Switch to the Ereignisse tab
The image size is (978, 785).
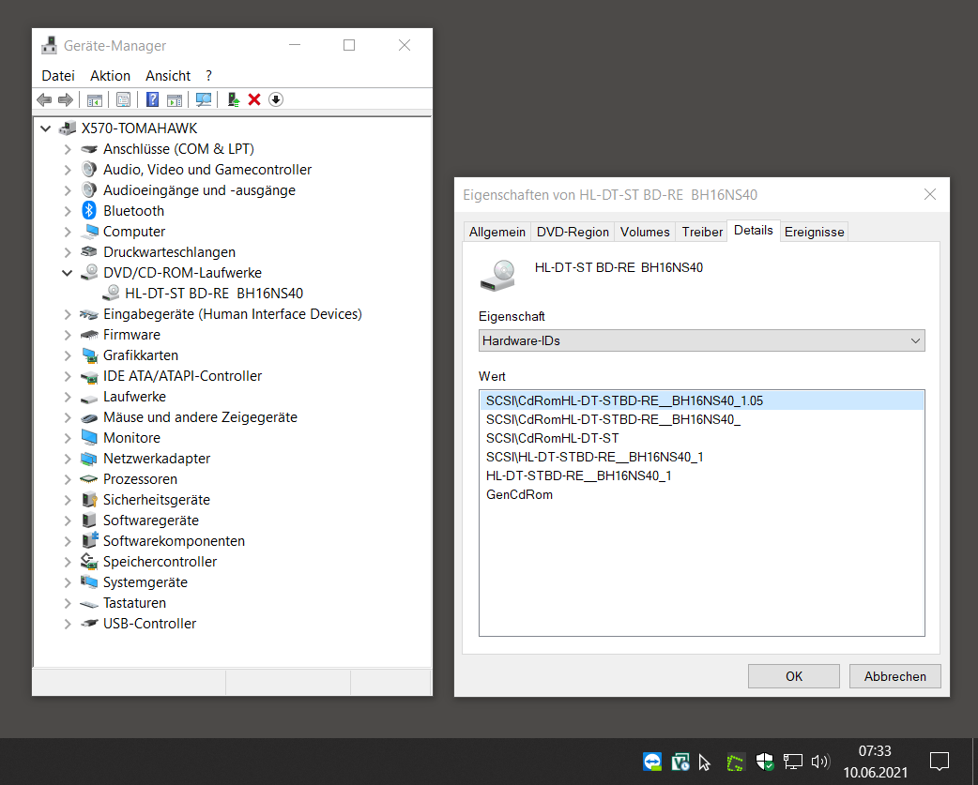pos(814,232)
